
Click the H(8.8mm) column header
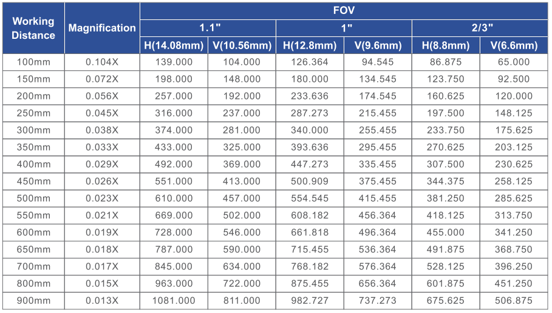pos(446,45)
